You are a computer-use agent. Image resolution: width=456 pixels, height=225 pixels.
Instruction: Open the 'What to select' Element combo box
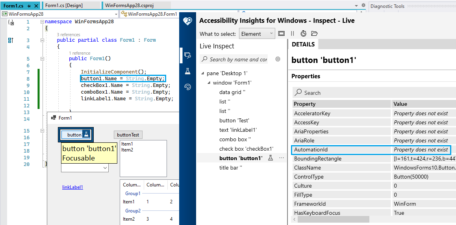pyautogui.click(x=257, y=34)
